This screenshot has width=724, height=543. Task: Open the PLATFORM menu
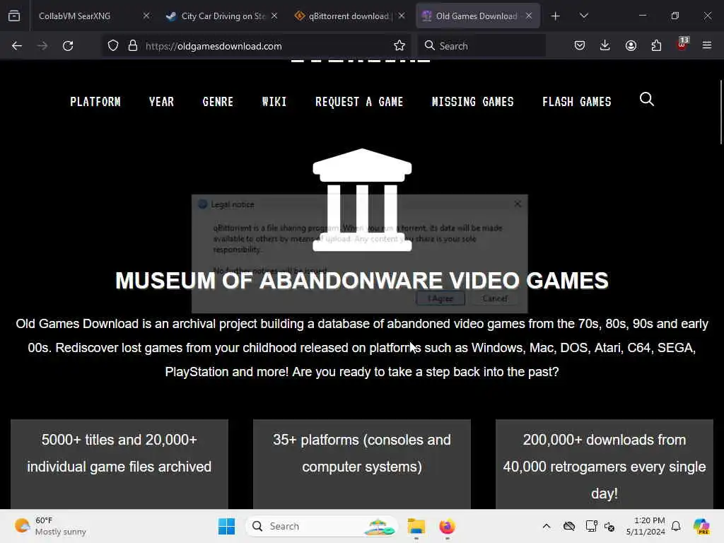[x=95, y=102]
